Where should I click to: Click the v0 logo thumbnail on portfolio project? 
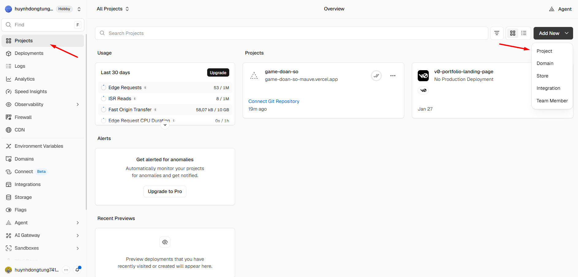coord(423,76)
